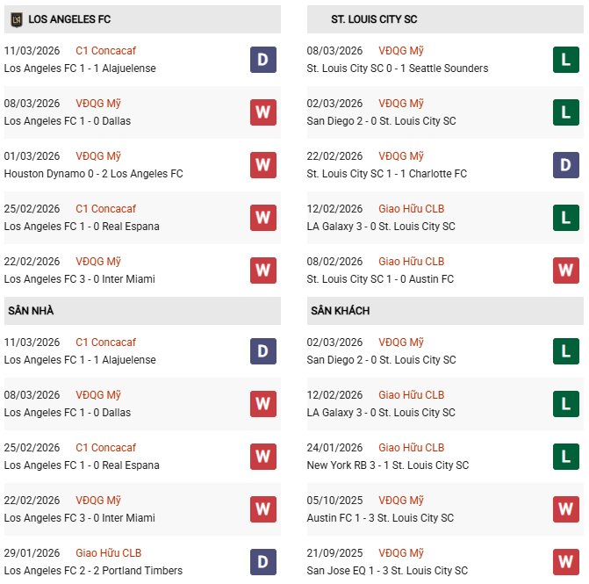Click the W badge for the Houston Dynamo match
Viewport: 589px width, 584px height.
click(263, 165)
